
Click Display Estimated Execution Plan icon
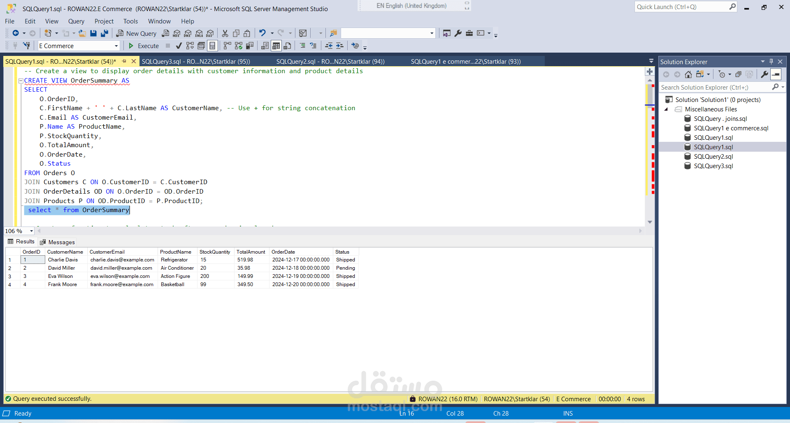(x=190, y=46)
